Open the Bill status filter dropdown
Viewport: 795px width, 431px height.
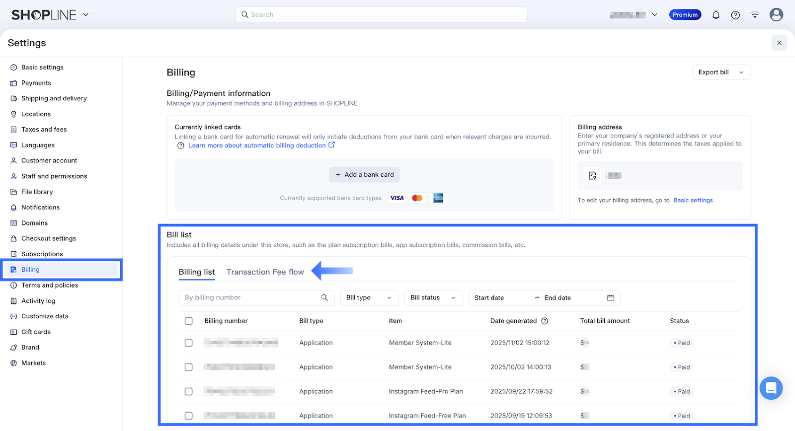[x=433, y=297]
